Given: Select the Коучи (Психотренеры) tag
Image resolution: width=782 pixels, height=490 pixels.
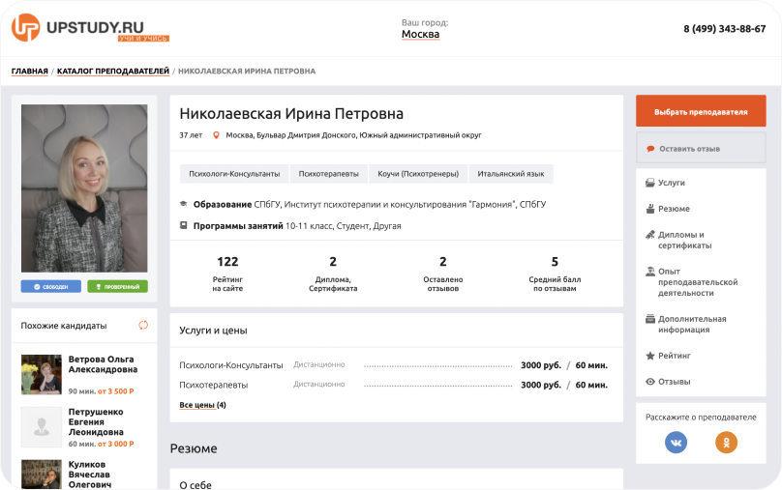Looking at the screenshot, I should click(x=418, y=174).
